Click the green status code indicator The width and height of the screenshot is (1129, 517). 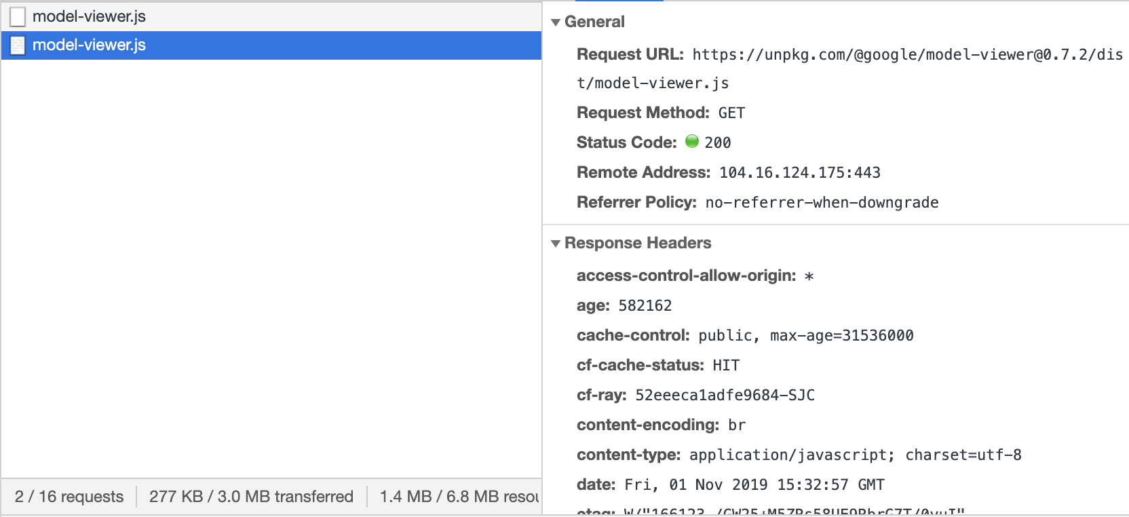[x=692, y=141]
